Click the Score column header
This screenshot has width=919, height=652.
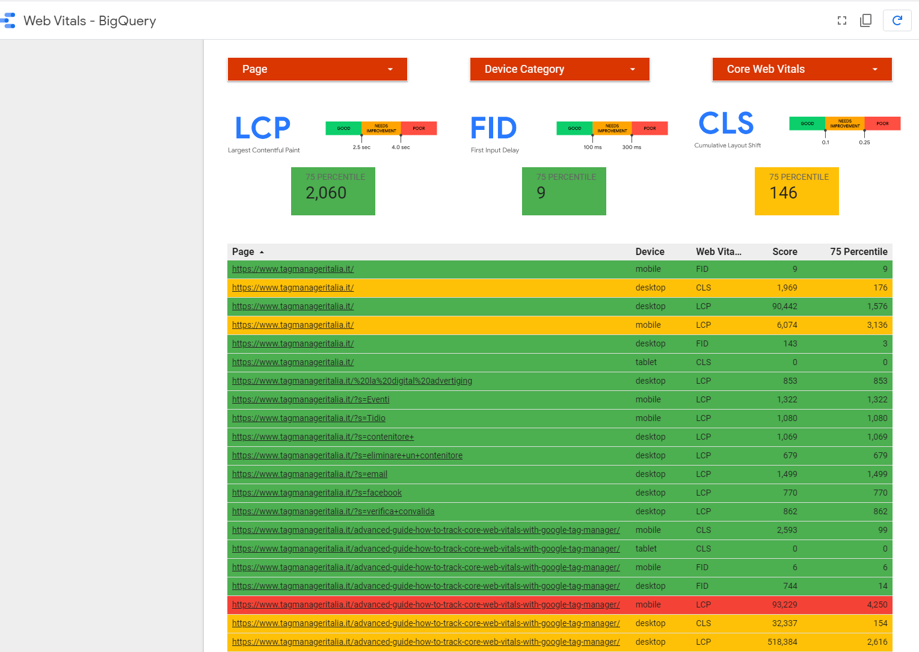click(x=784, y=251)
